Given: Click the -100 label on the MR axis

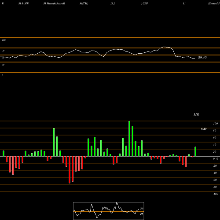Looking at the screenshot, I should point(215,194).
